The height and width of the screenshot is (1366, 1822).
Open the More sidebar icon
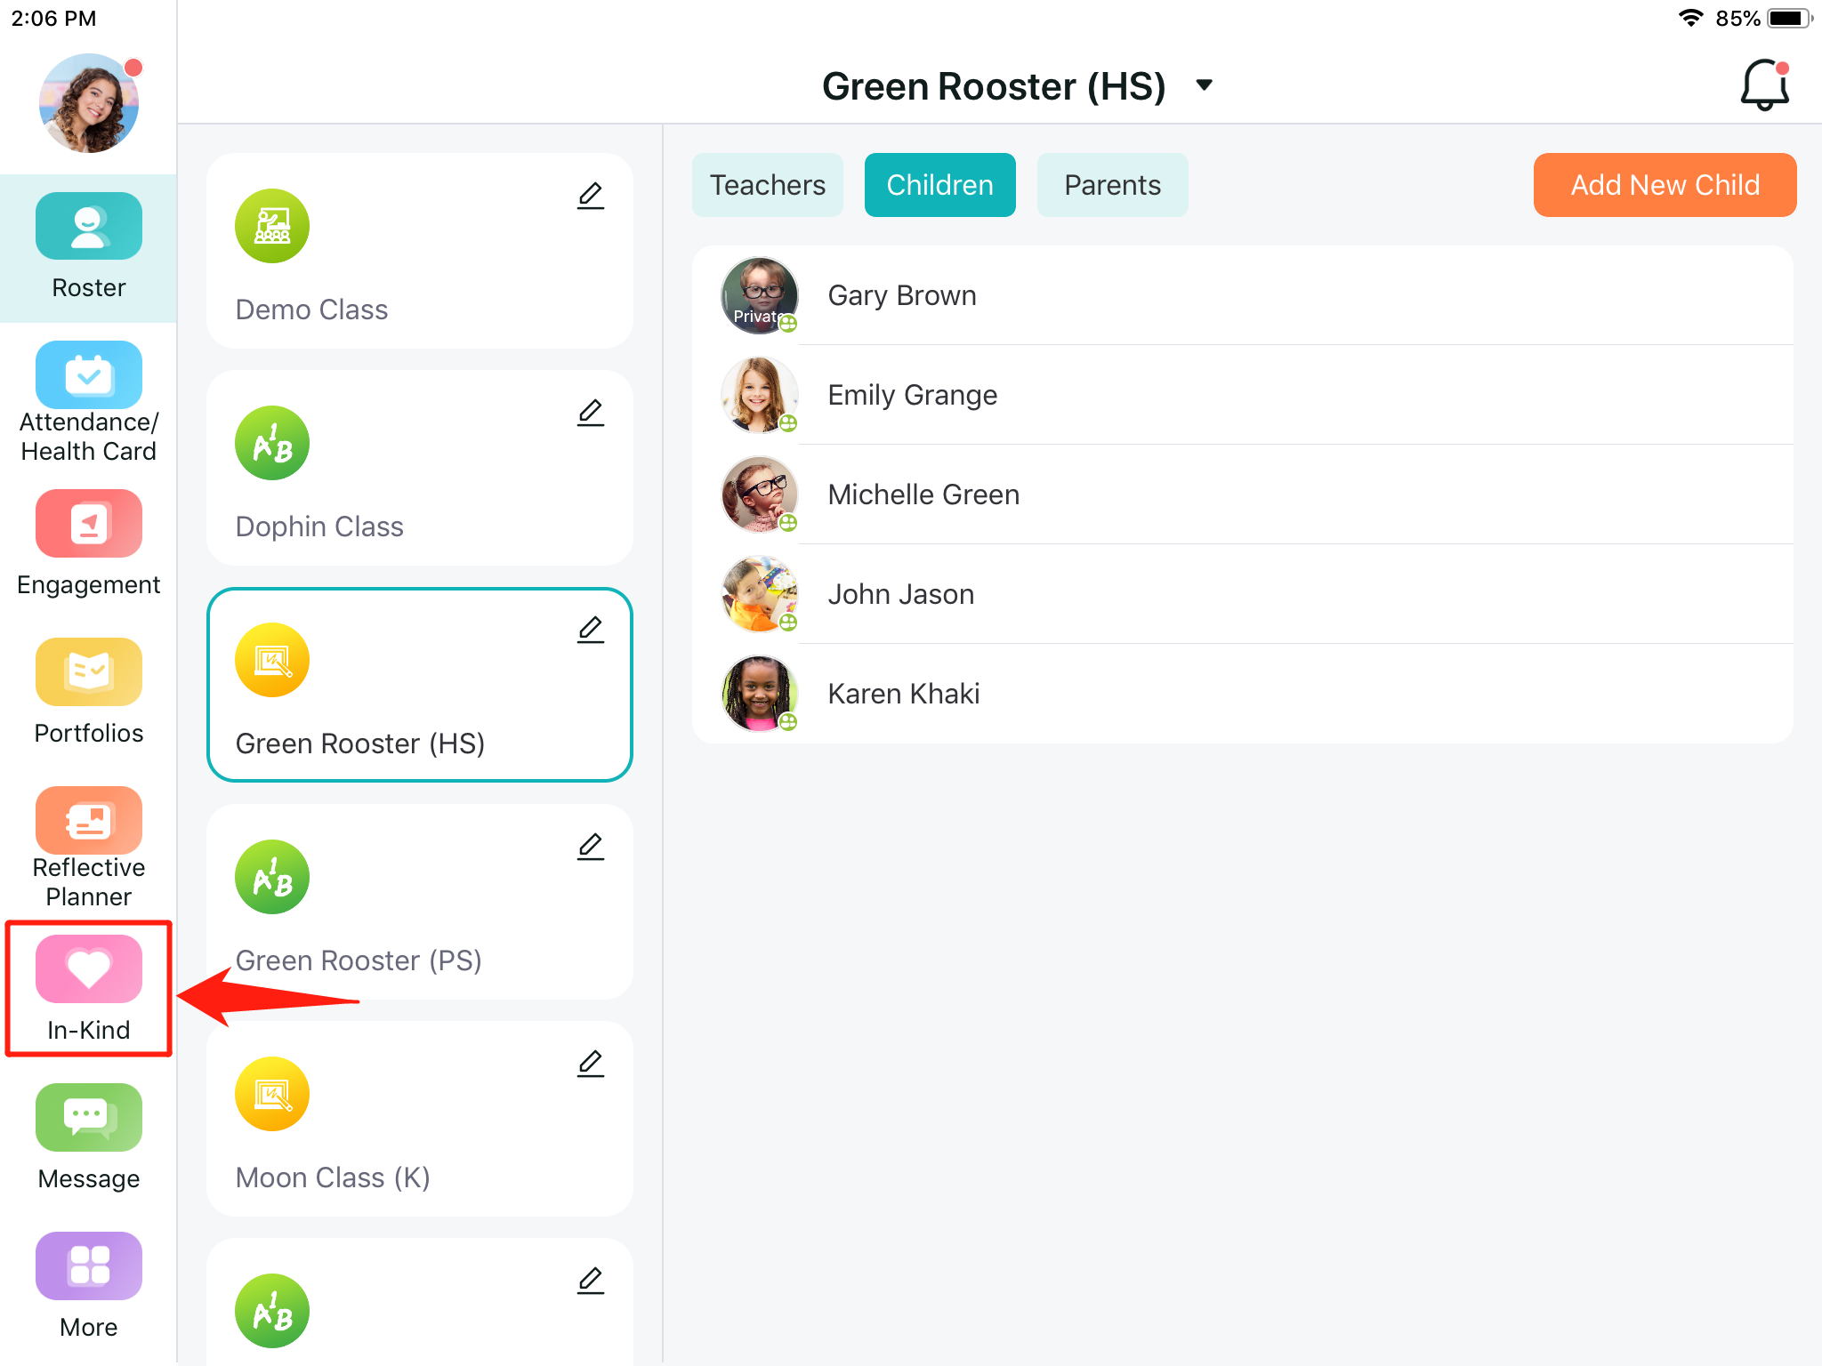click(89, 1266)
